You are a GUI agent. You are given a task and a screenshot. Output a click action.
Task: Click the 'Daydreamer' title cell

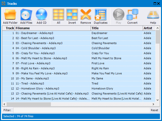117,33
